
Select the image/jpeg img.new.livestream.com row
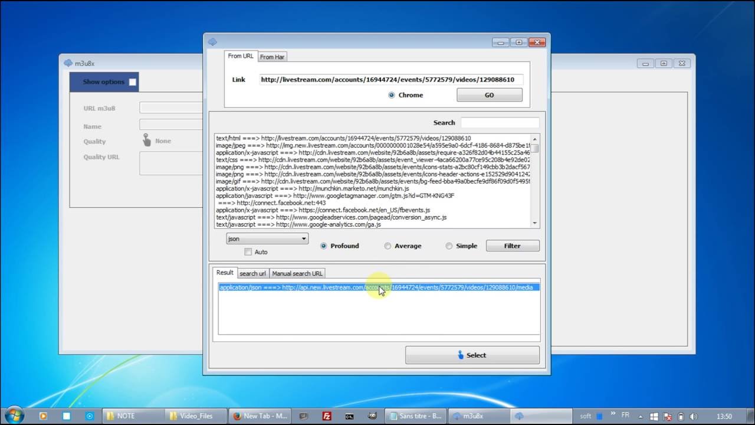373,146
